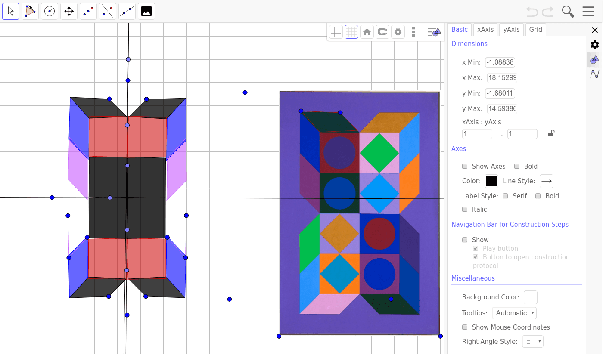Open graphics settings gear in style bar
This screenshot has width=603, height=355.
point(398,32)
